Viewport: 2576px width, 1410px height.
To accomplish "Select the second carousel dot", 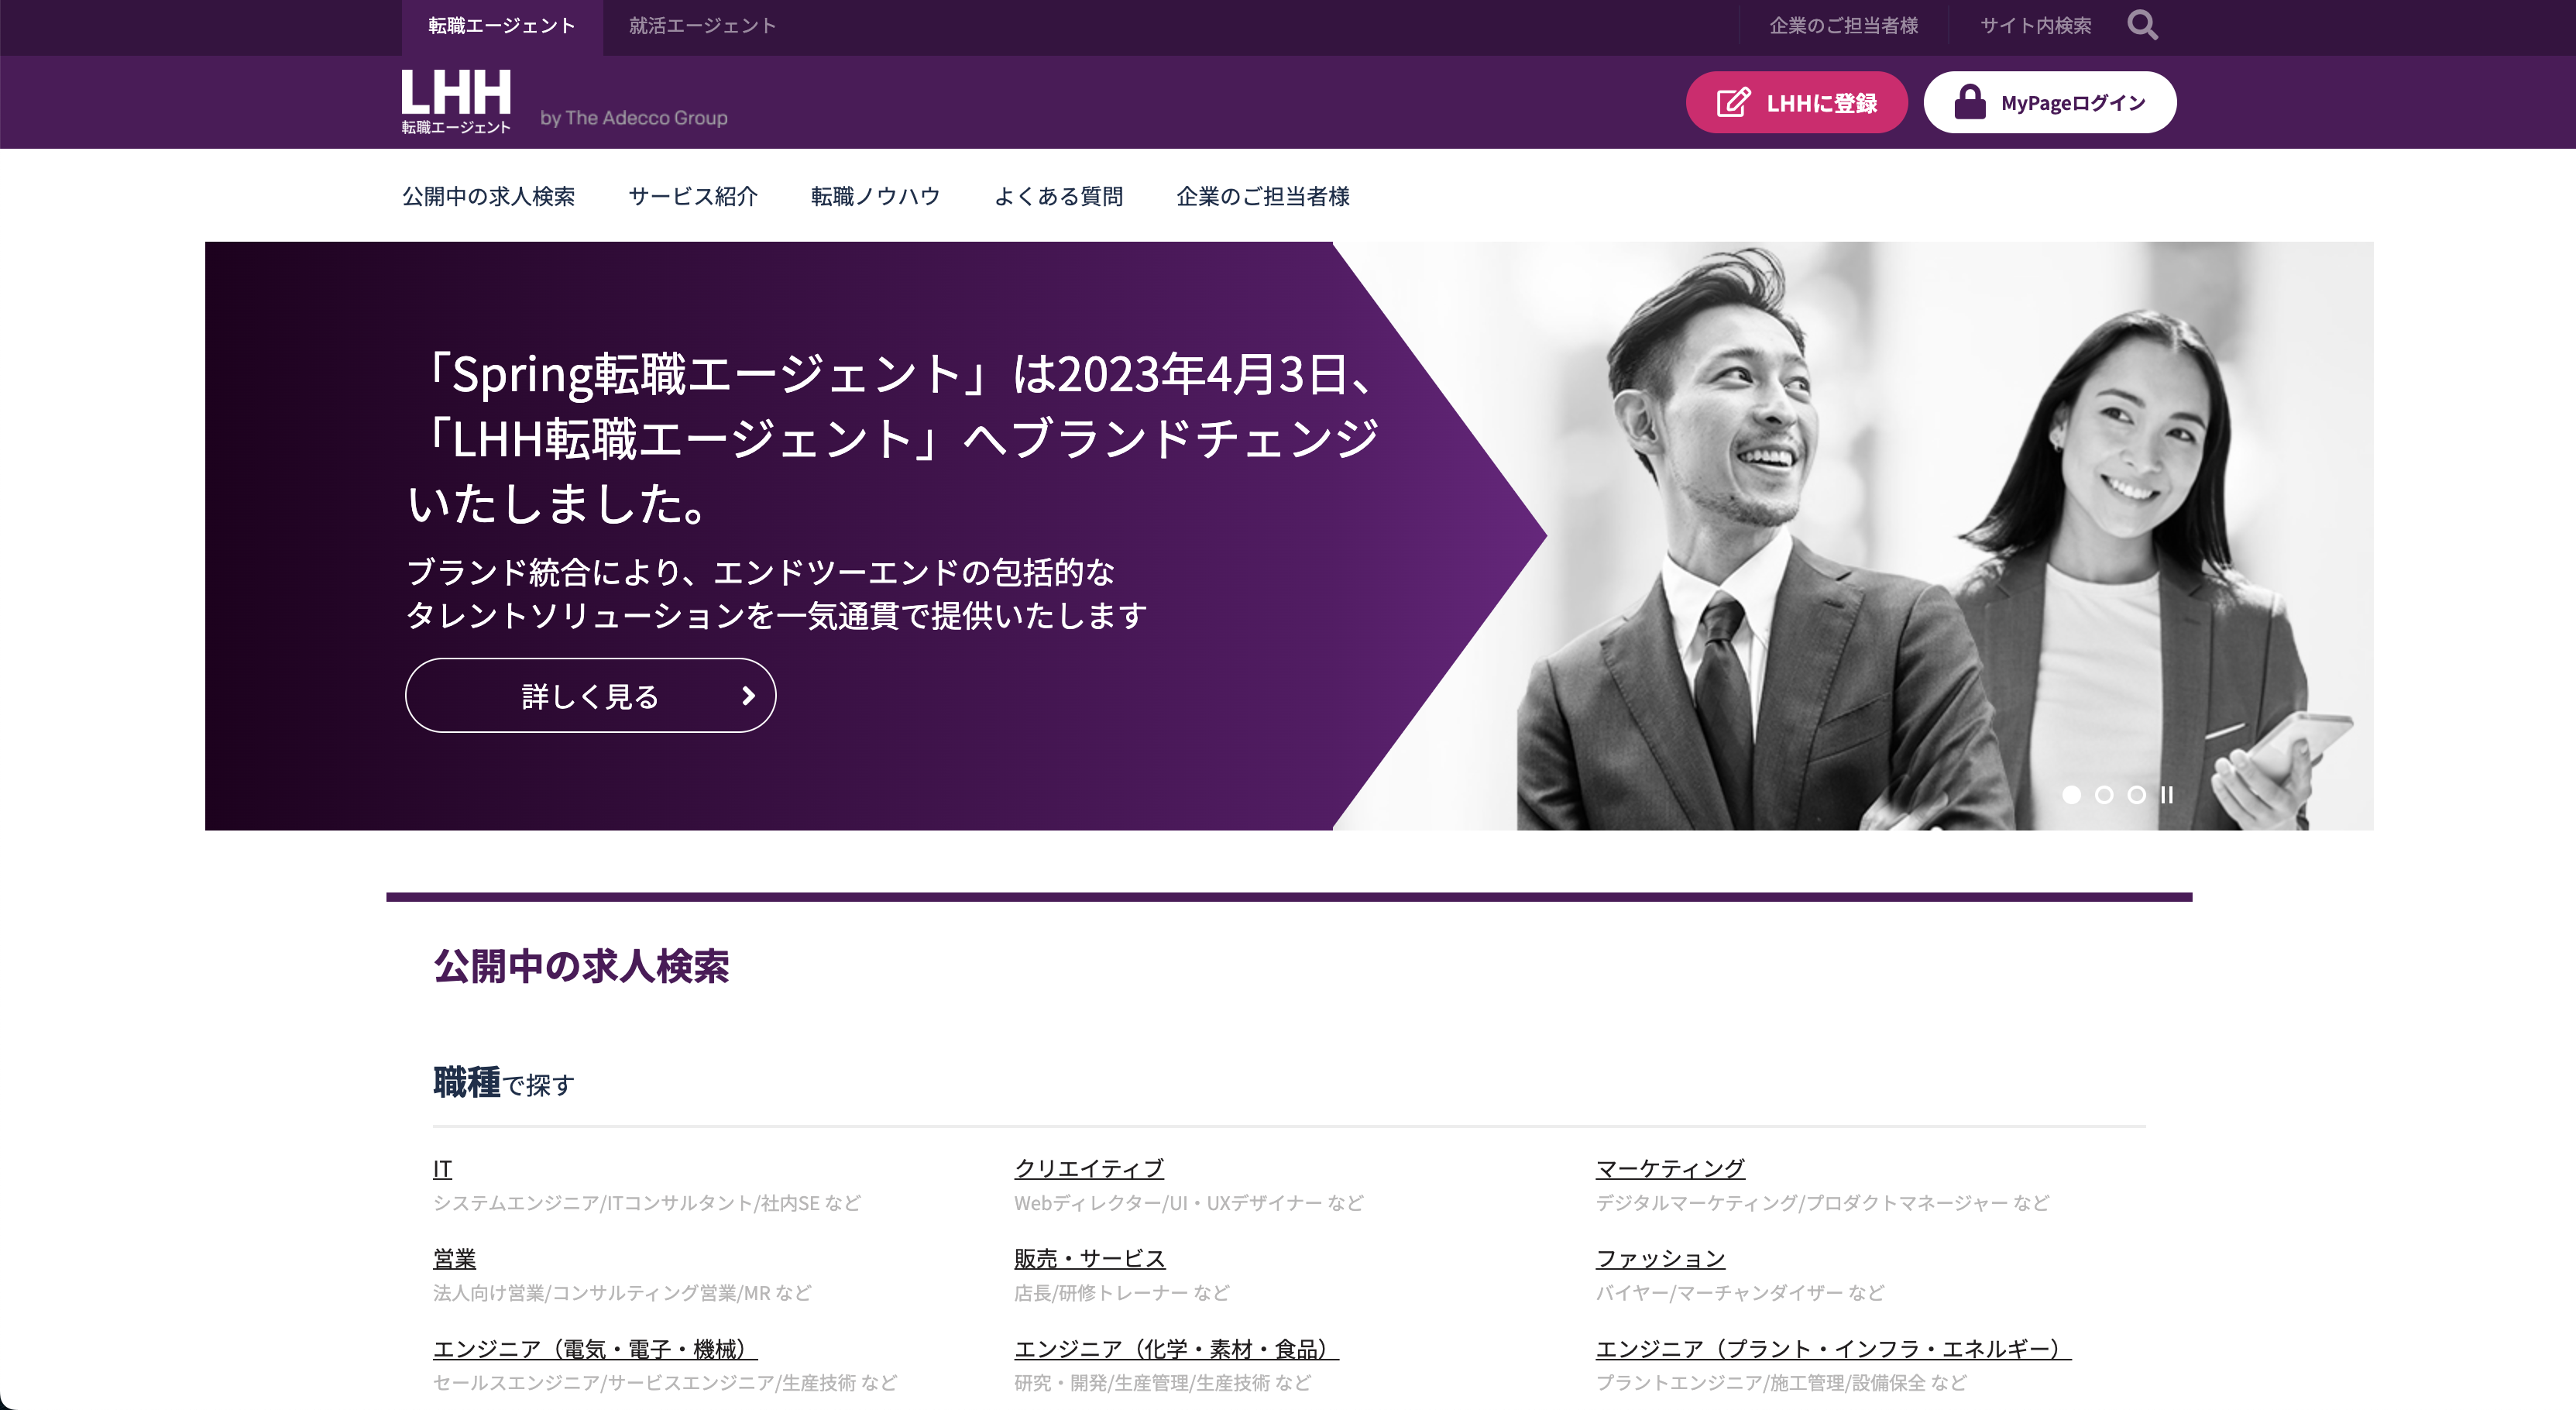I will click(2104, 795).
